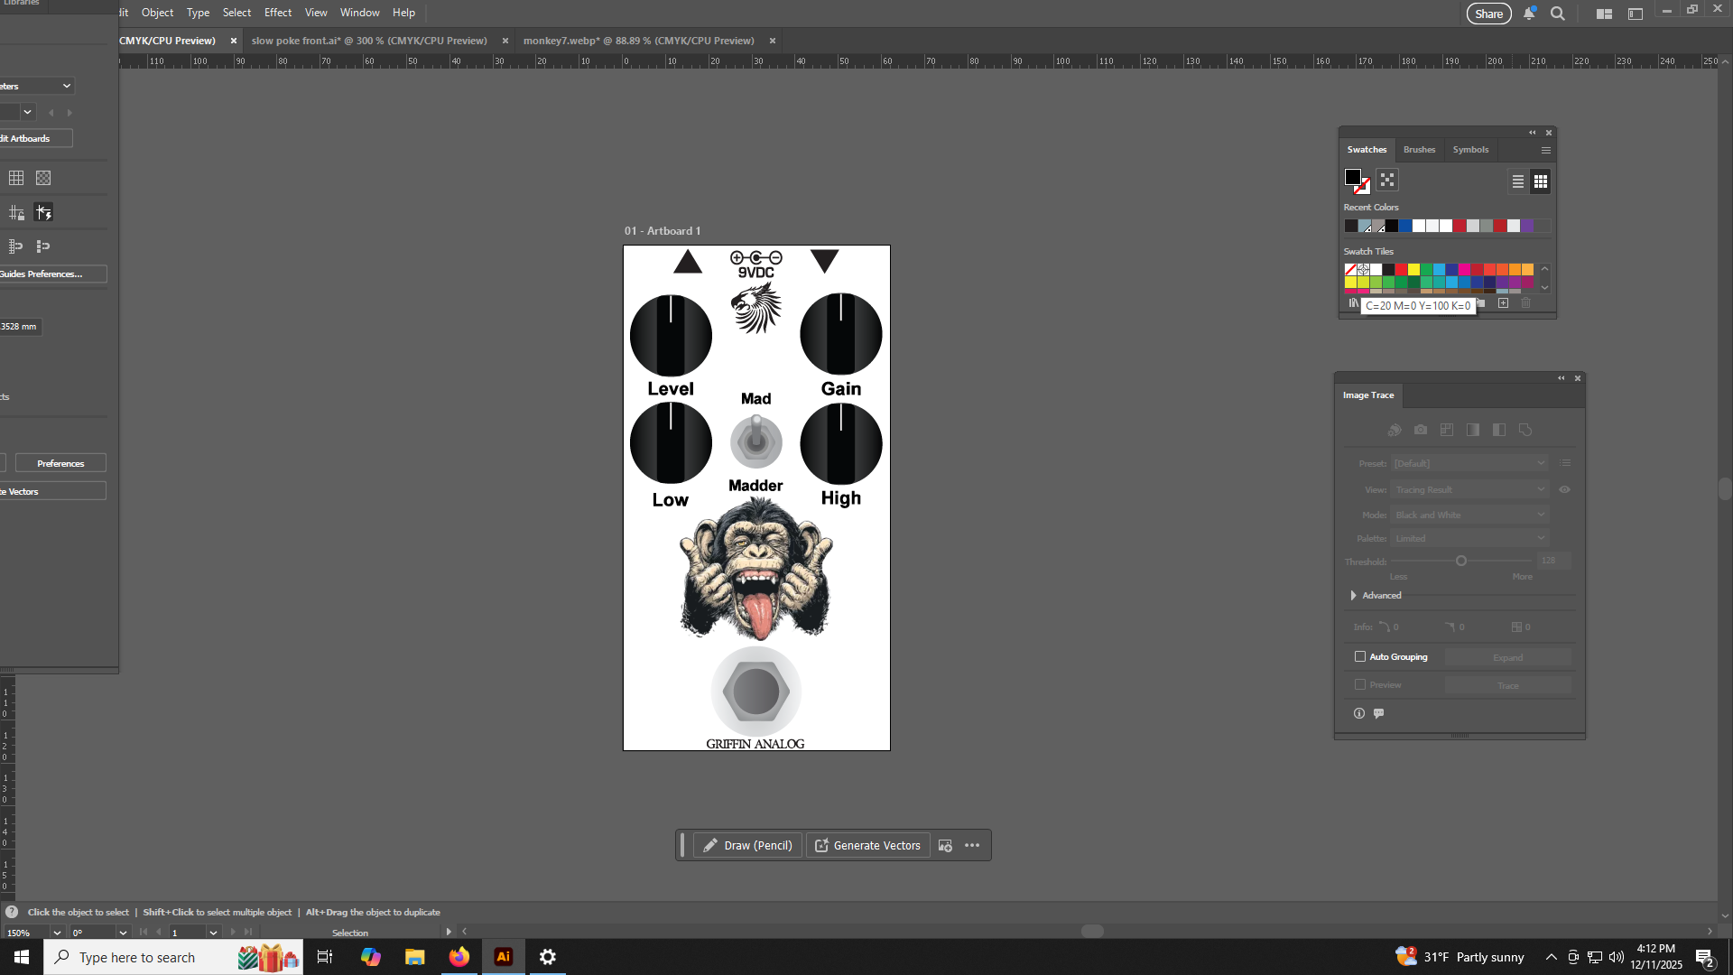Expand the Advanced section in Image Trace
The image size is (1733, 975).
tap(1353, 595)
